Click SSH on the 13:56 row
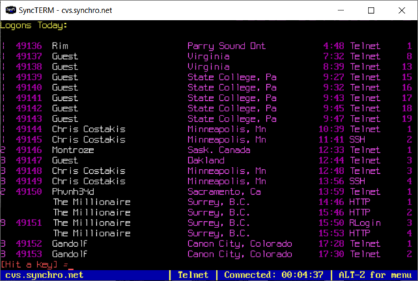Viewport: 418px width, 281px height. pos(357,181)
